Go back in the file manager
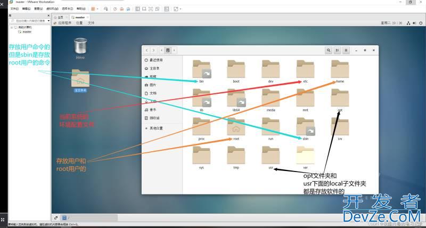The height and width of the screenshot is (228, 426). [148, 50]
